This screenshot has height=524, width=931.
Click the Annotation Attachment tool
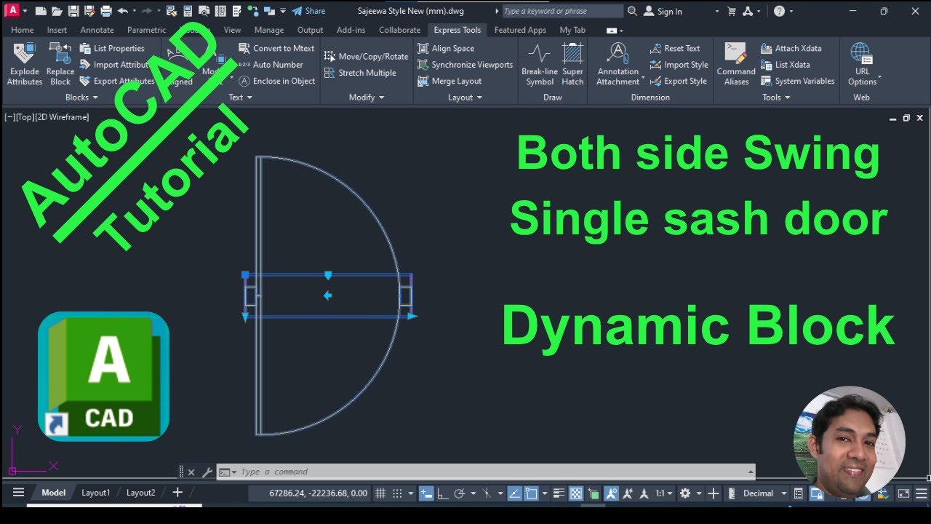click(x=618, y=64)
